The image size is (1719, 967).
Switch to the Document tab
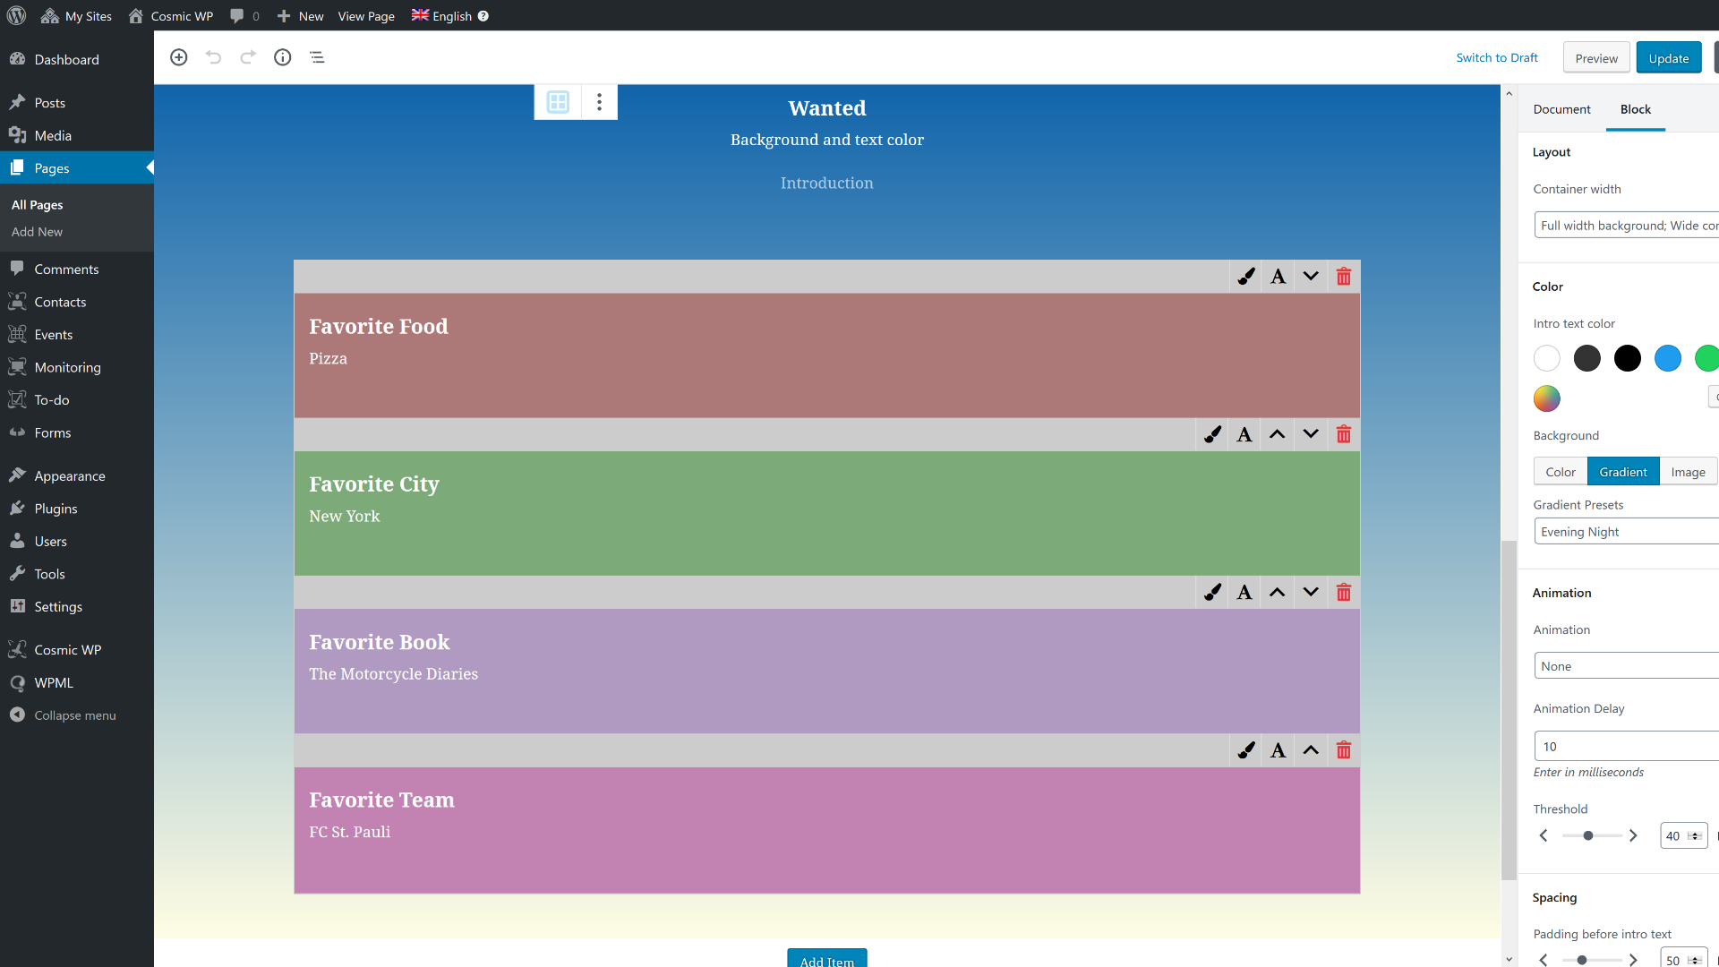tap(1561, 108)
